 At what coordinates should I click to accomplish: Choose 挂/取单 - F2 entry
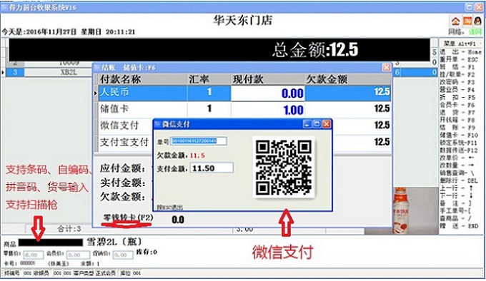(x=457, y=74)
